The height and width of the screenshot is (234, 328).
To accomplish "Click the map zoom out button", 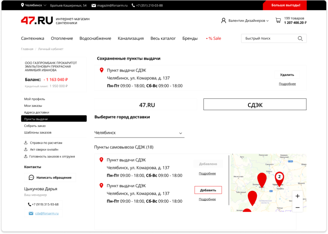I will coord(297,207).
